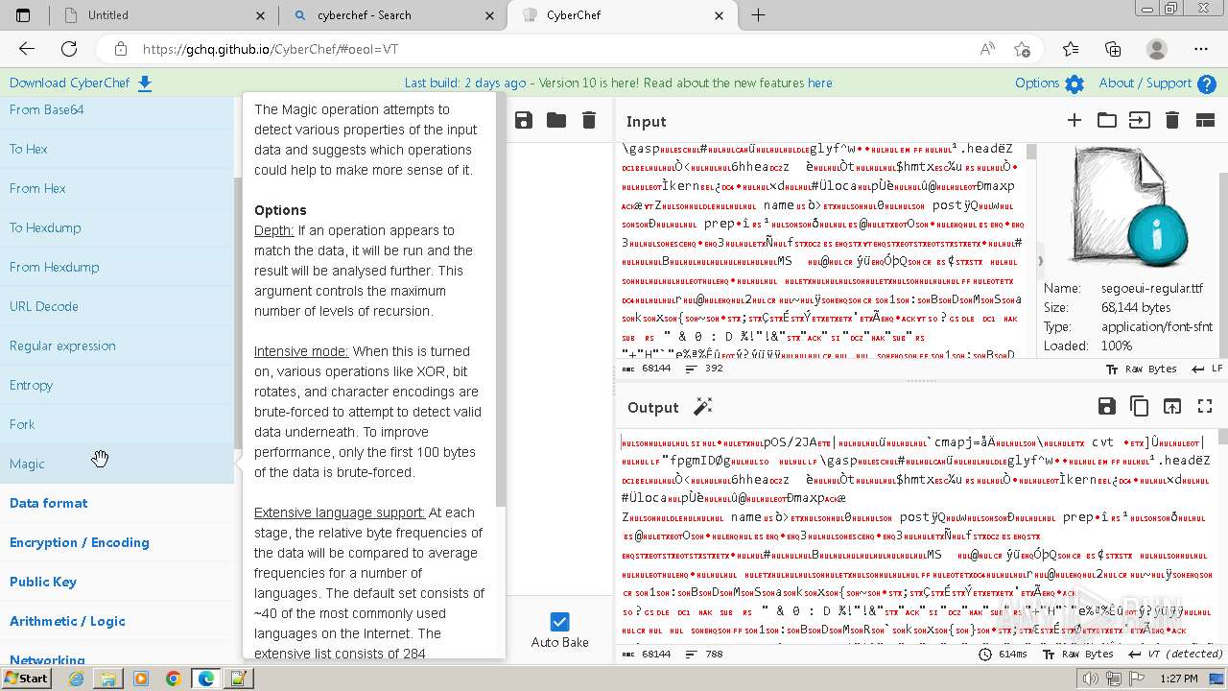
Task: Select the CyberChef browser tab
Action: pos(621,15)
